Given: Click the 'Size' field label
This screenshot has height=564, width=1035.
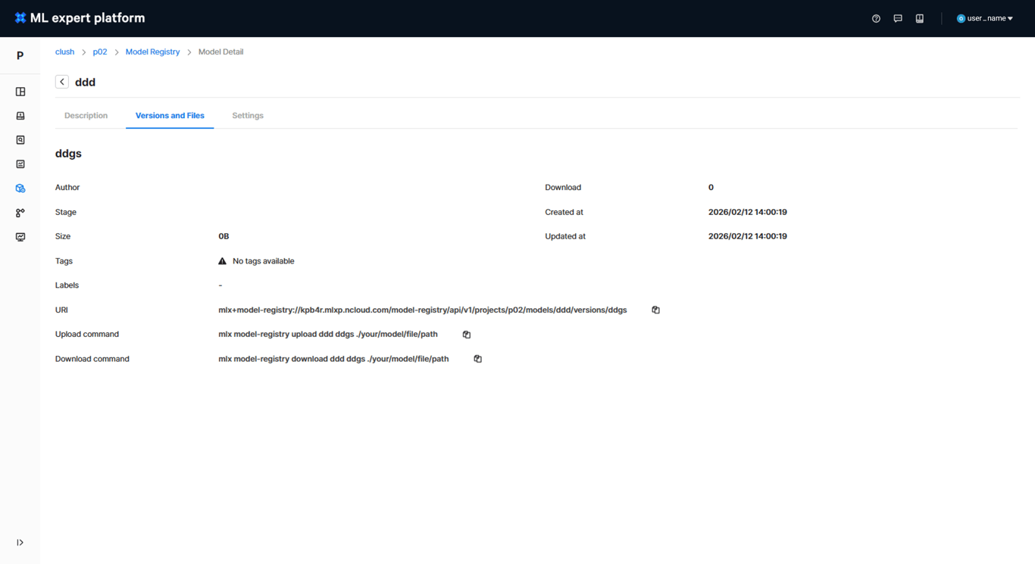Looking at the screenshot, I should [x=63, y=237].
